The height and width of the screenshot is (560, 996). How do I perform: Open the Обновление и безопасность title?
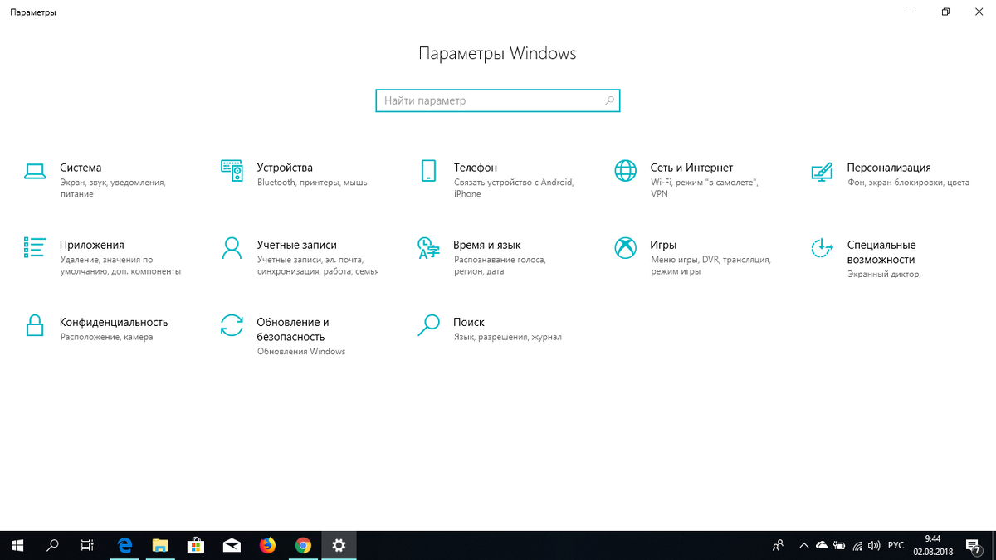pos(293,329)
